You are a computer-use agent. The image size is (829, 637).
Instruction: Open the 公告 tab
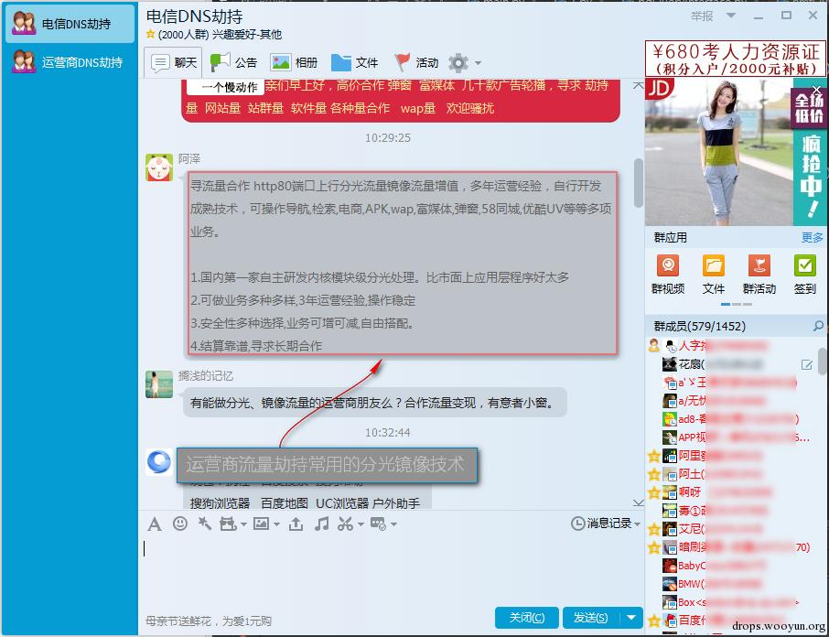pos(233,62)
